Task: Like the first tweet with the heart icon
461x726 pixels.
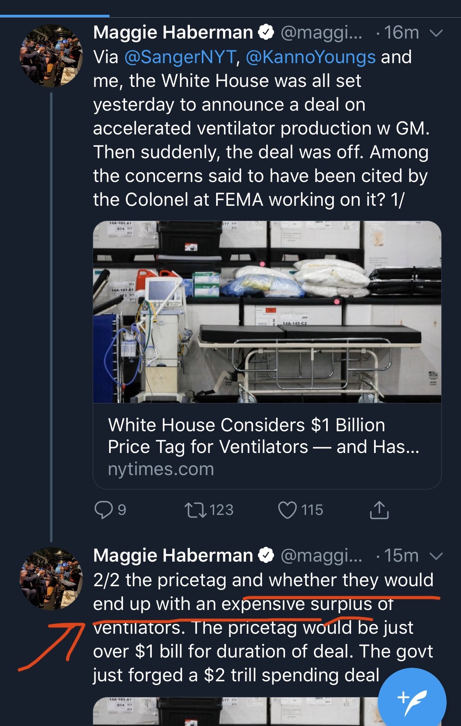Action: (287, 510)
